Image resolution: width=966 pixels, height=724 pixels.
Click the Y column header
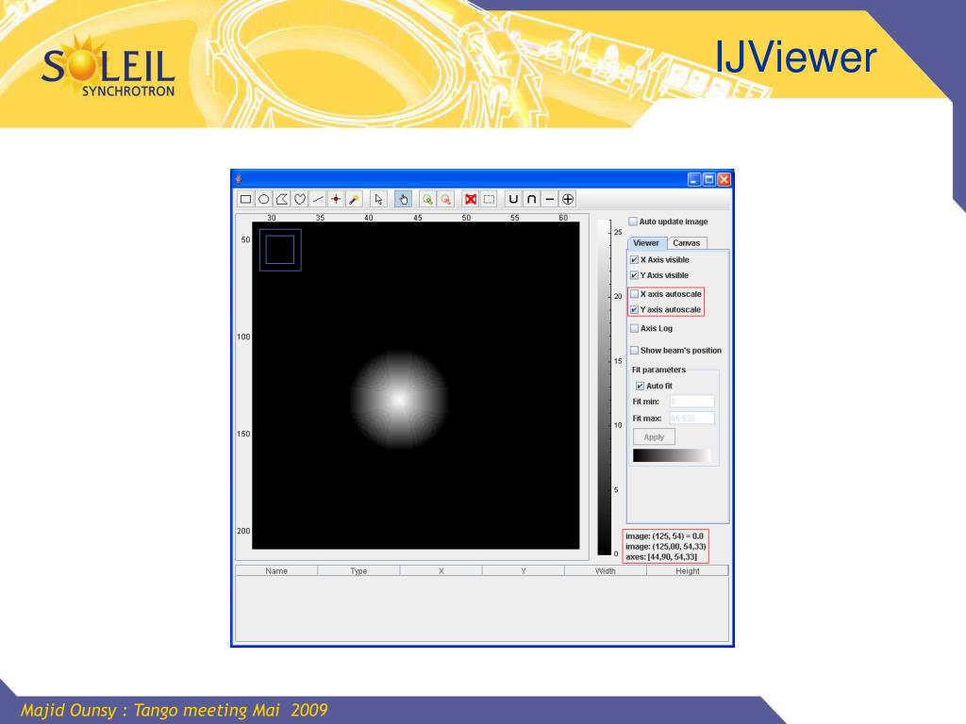coord(523,571)
